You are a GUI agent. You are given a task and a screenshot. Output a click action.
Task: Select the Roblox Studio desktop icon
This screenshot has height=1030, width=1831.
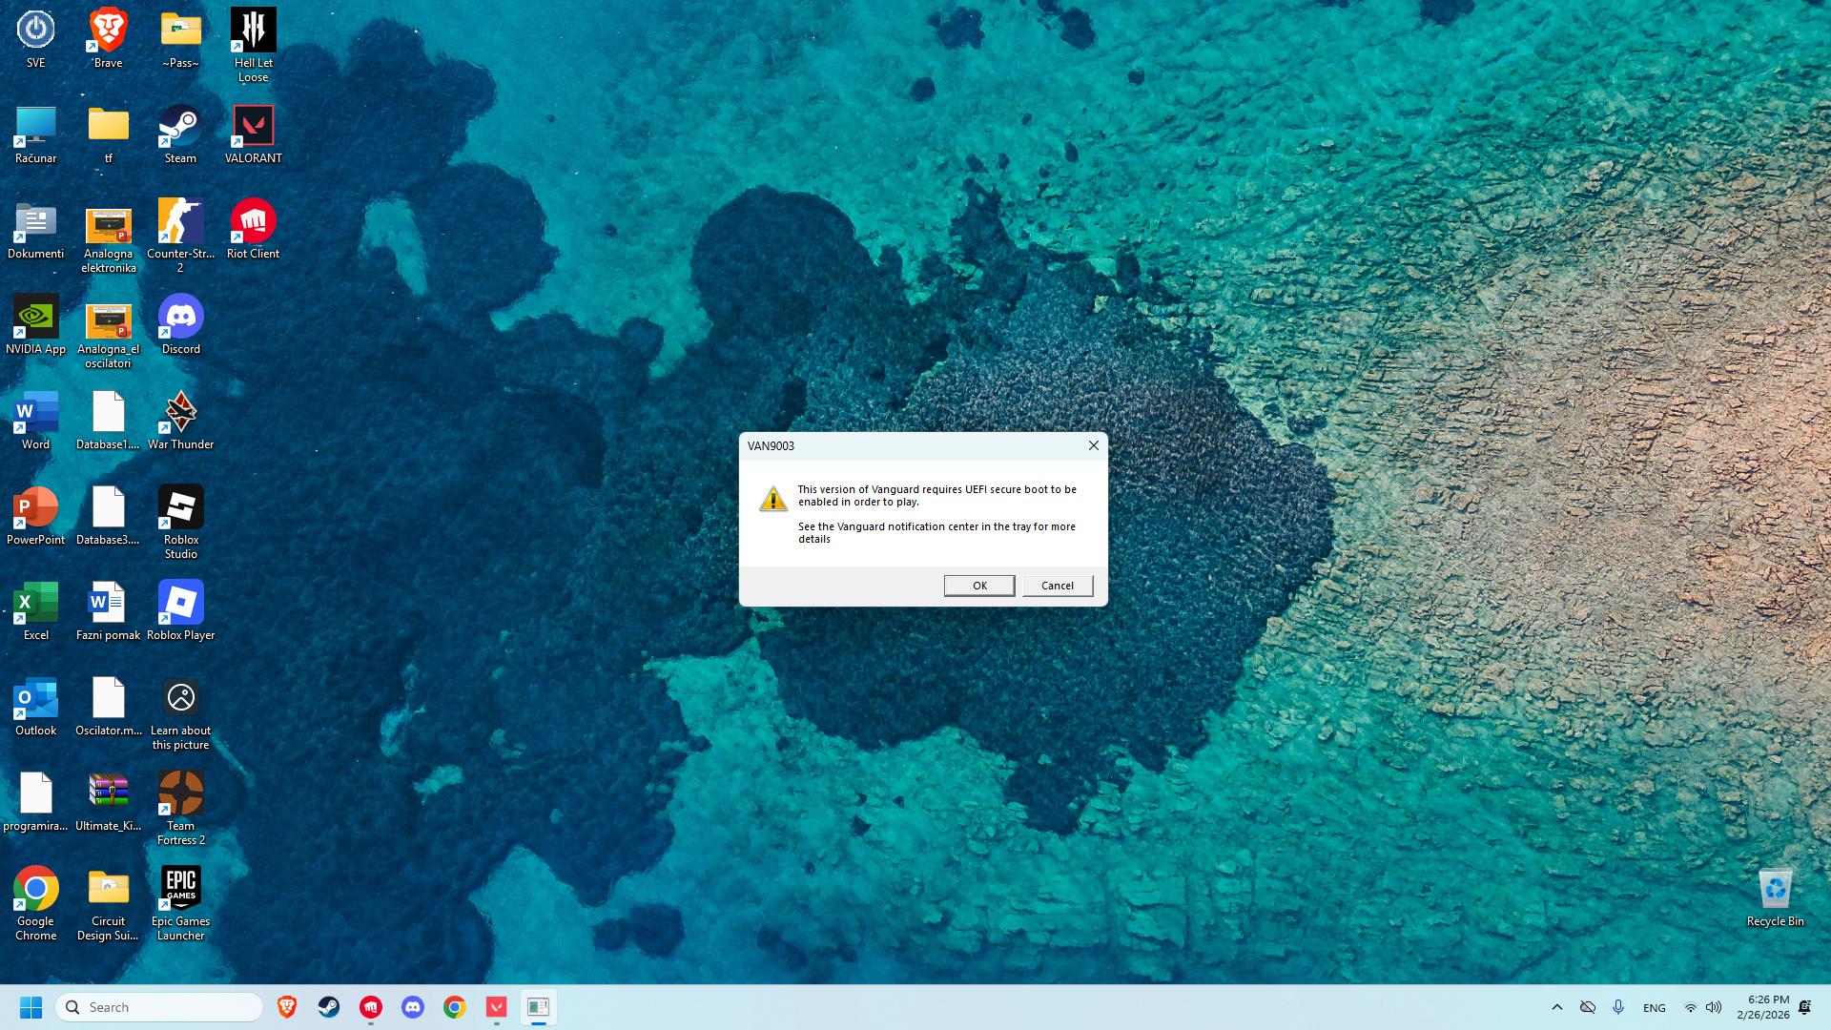pyautogui.click(x=180, y=521)
